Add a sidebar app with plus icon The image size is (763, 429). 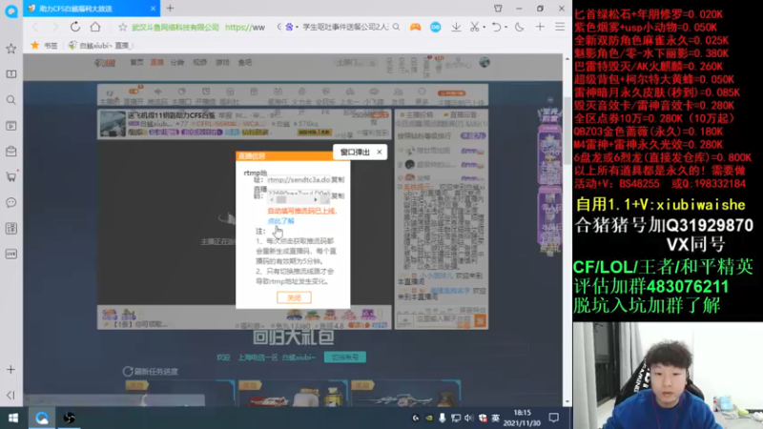tap(10, 370)
